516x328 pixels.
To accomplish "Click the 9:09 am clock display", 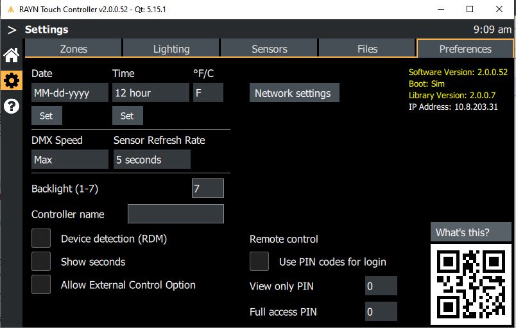I will (492, 30).
